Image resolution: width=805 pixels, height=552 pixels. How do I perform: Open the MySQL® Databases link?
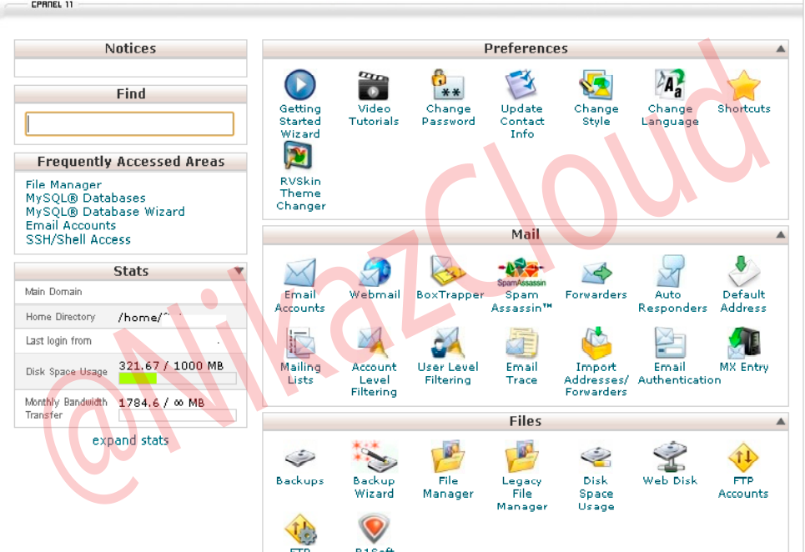tap(86, 198)
